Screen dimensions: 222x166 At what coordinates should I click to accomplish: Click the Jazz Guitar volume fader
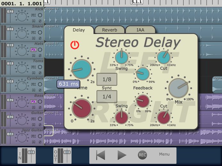tap(10, 134)
